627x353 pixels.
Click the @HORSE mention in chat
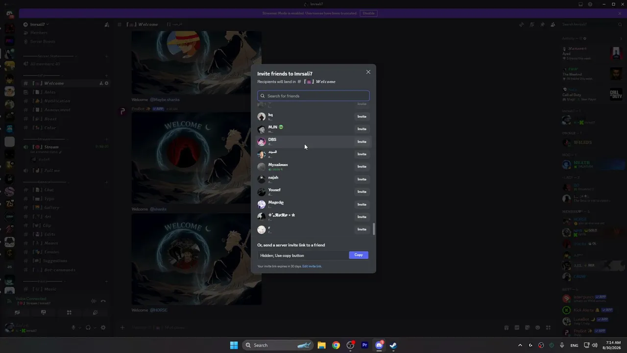point(159,310)
